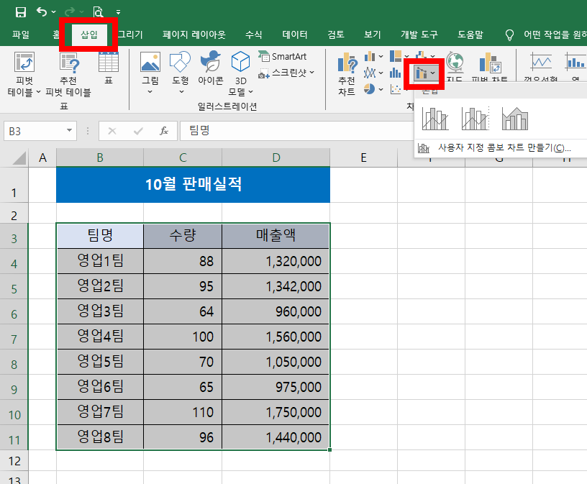This screenshot has width=587, height=484.
Task: Click cell with quantity 110
Action: (x=183, y=412)
